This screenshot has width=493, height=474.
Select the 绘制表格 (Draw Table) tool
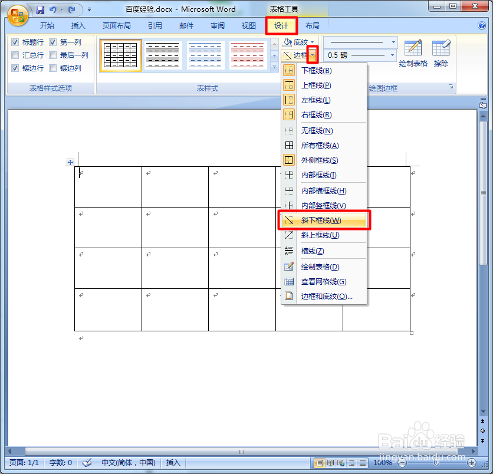[x=413, y=53]
